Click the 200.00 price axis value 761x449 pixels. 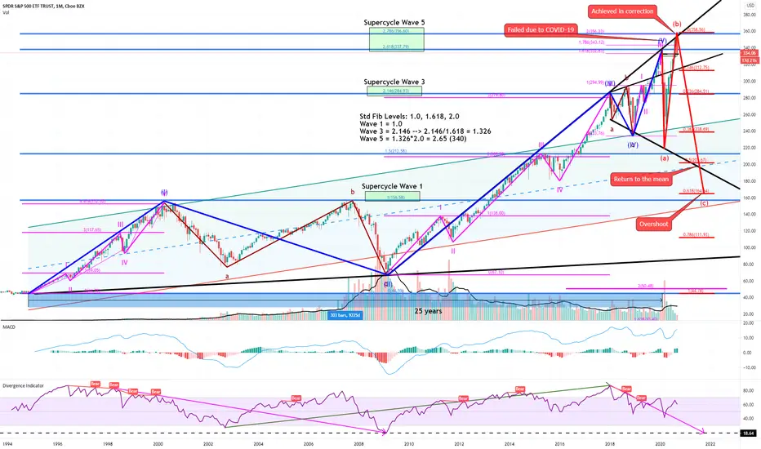click(750, 165)
